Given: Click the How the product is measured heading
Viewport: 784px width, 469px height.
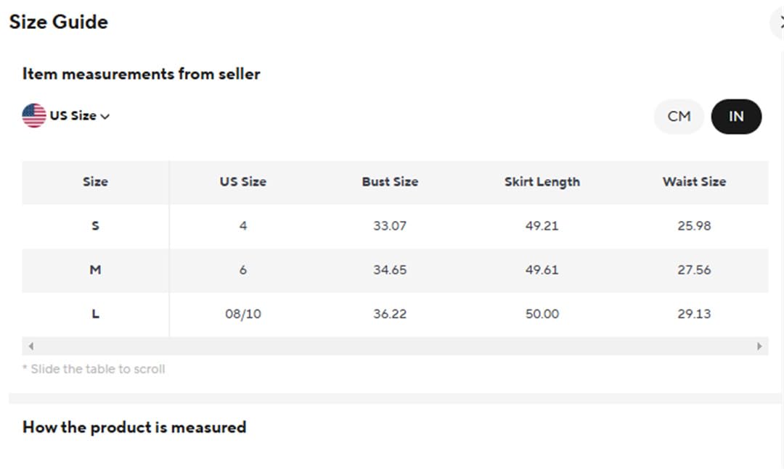Looking at the screenshot, I should (x=134, y=428).
